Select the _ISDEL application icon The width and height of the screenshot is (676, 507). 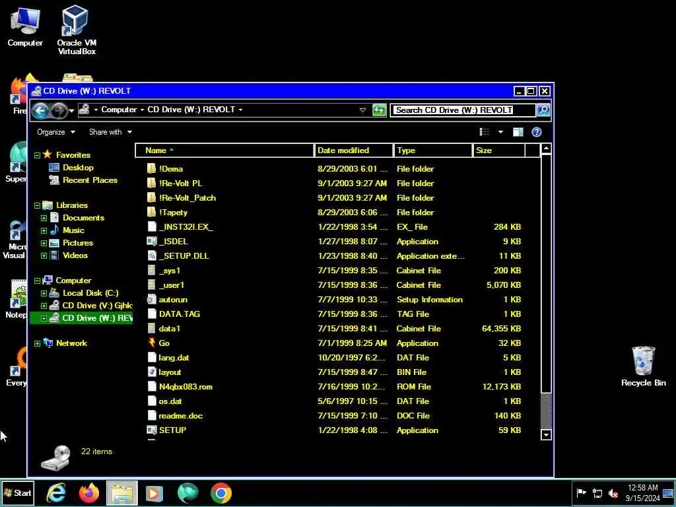tap(151, 242)
